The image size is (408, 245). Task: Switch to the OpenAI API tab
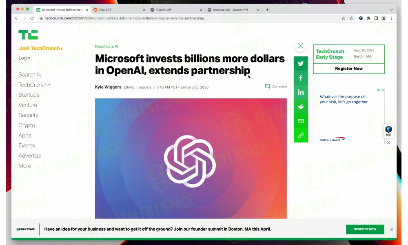176,10
